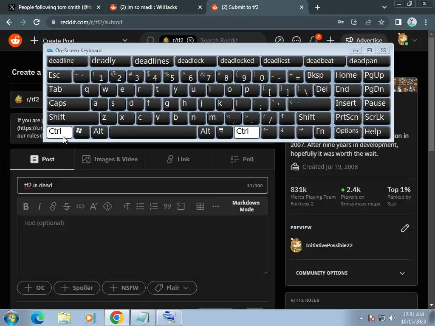The image size is (435, 326).
Task: Click the spoiler exclamation icon
Action: click(107, 206)
